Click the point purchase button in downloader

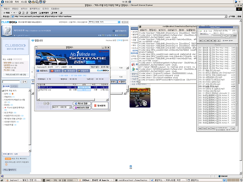104,67
